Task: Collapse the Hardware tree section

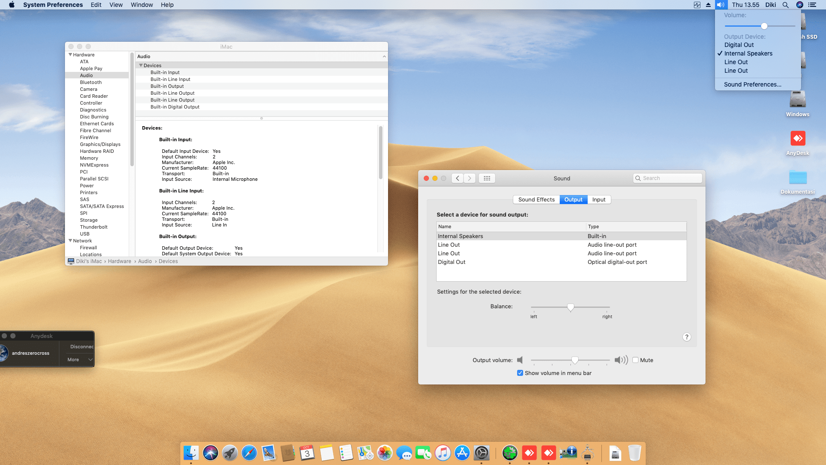Action: 70,55
